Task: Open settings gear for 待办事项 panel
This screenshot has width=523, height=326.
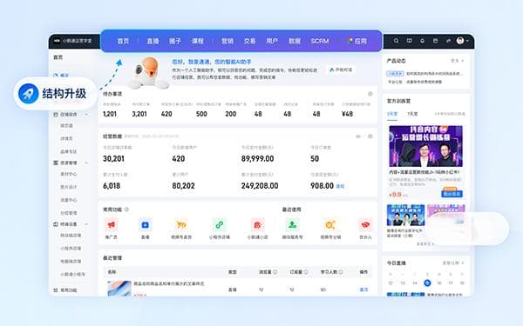Action: (370, 94)
